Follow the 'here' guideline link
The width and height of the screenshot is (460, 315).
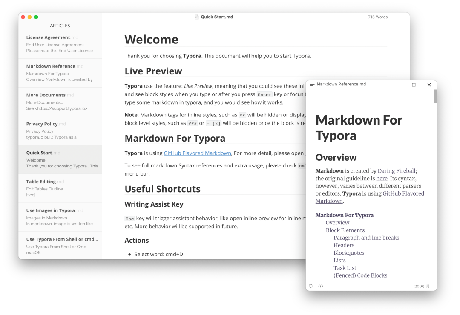coord(382,179)
